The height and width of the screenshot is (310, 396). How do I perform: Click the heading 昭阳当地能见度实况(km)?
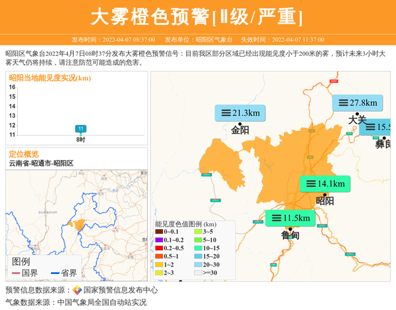click(50, 78)
